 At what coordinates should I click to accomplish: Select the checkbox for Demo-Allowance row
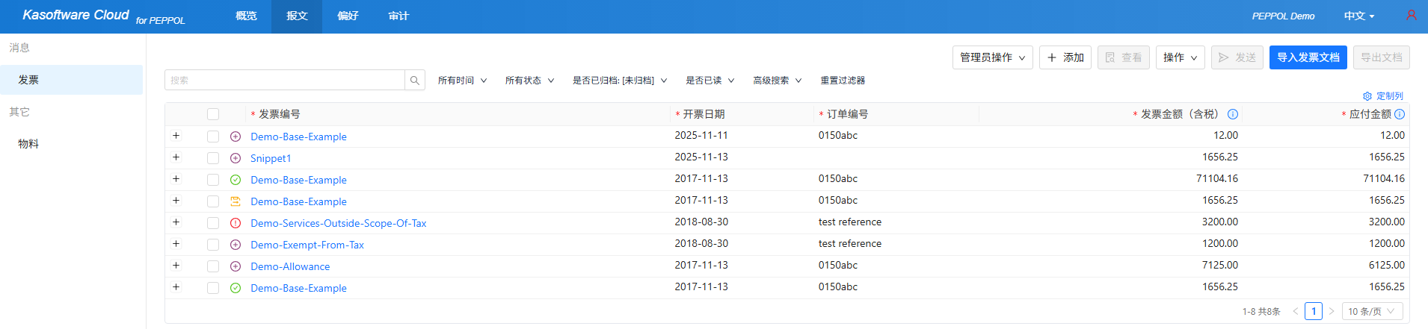point(213,266)
